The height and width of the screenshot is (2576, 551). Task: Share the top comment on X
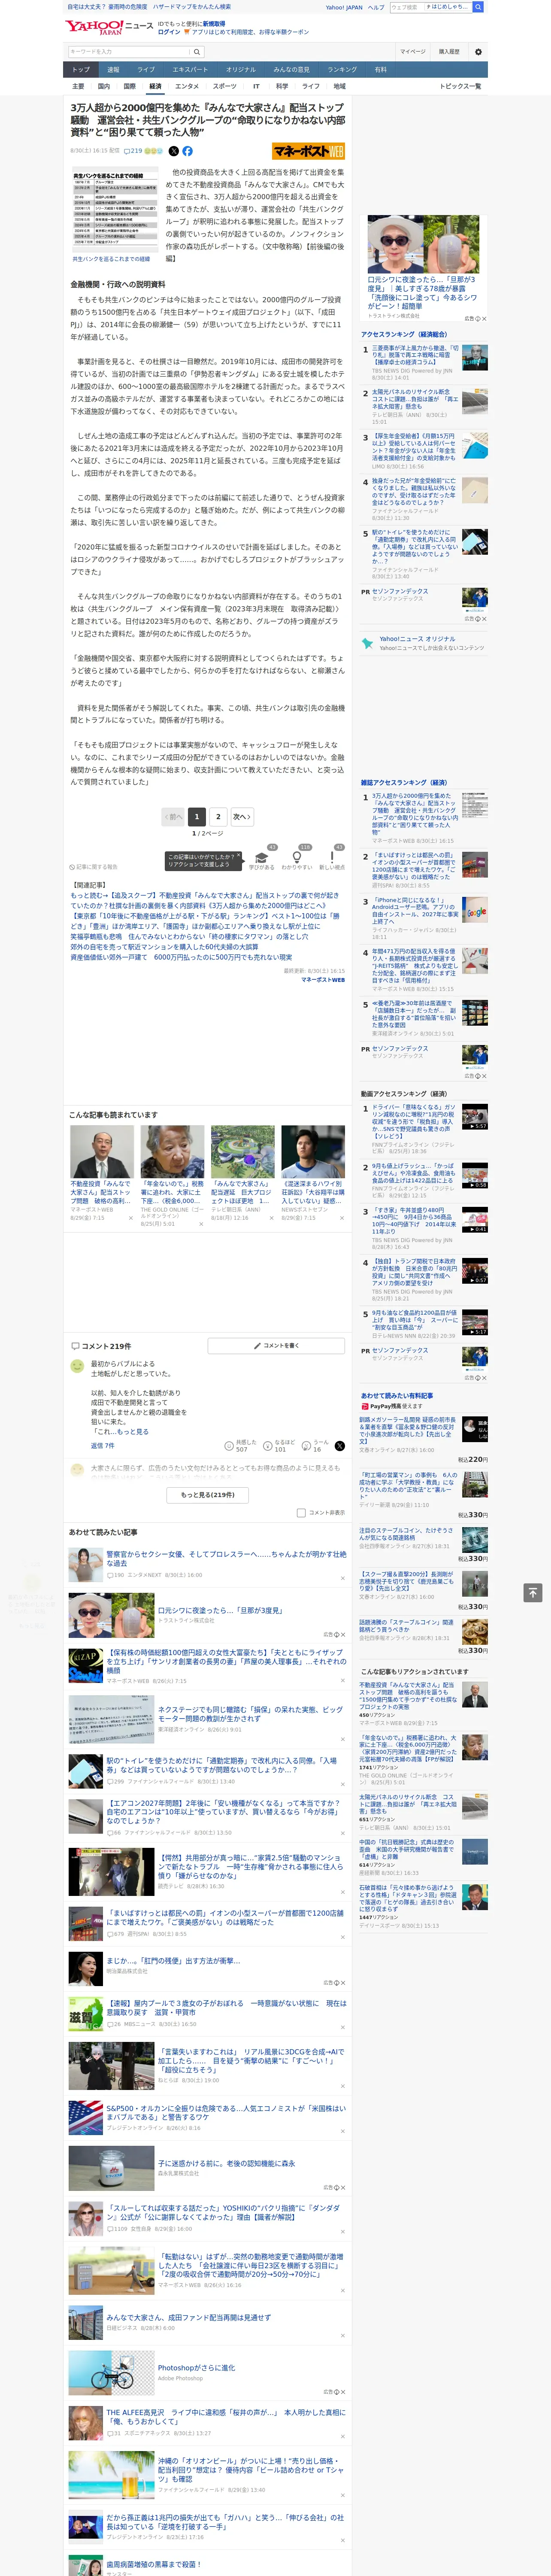point(340,1446)
